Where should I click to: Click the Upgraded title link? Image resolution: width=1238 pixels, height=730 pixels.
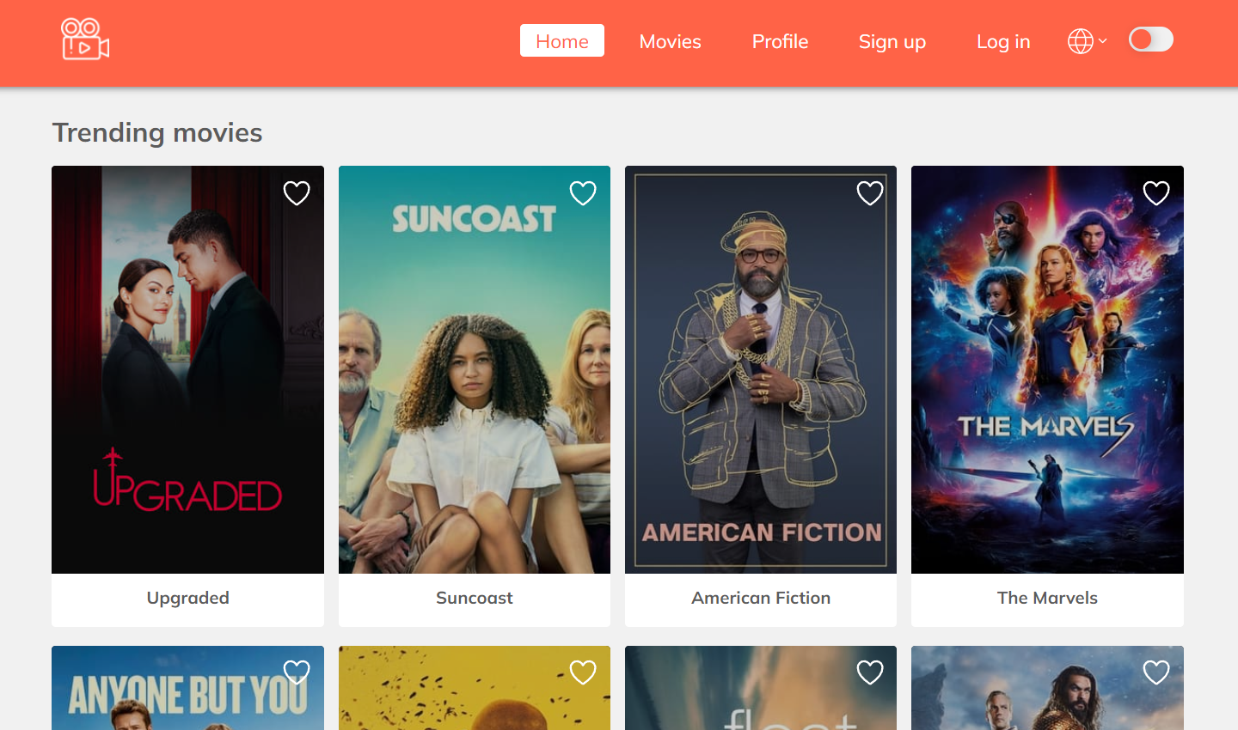click(x=187, y=598)
